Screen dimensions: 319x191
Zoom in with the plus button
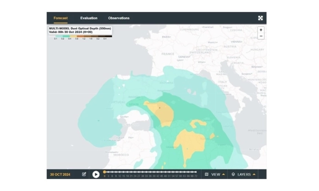click(261, 30)
